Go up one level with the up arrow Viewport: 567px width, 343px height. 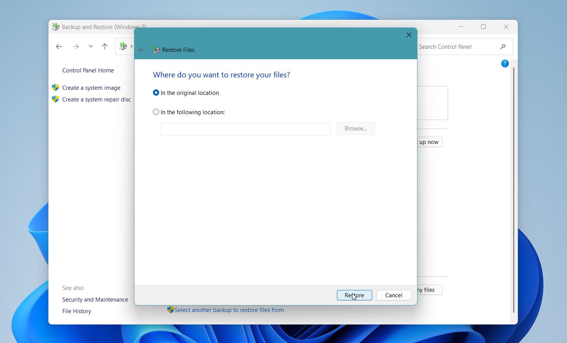pos(105,46)
